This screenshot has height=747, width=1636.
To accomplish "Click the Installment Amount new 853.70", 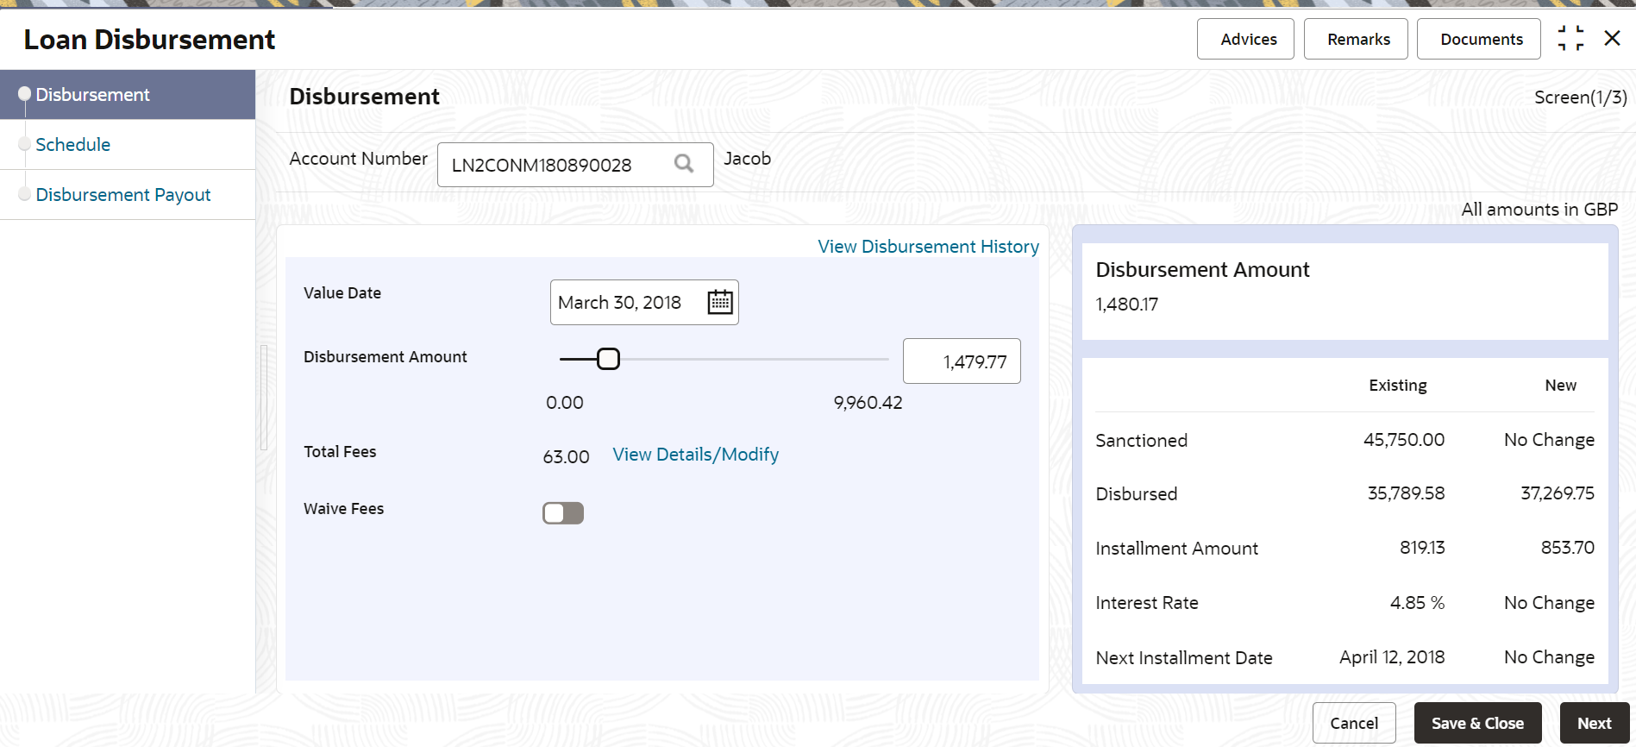I will tap(1568, 548).
